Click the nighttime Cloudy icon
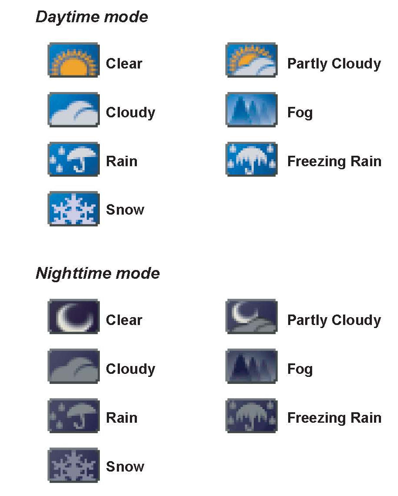Image resolution: width=398 pixels, height=496 pixels. pyautogui.click(x=73, y=366)
